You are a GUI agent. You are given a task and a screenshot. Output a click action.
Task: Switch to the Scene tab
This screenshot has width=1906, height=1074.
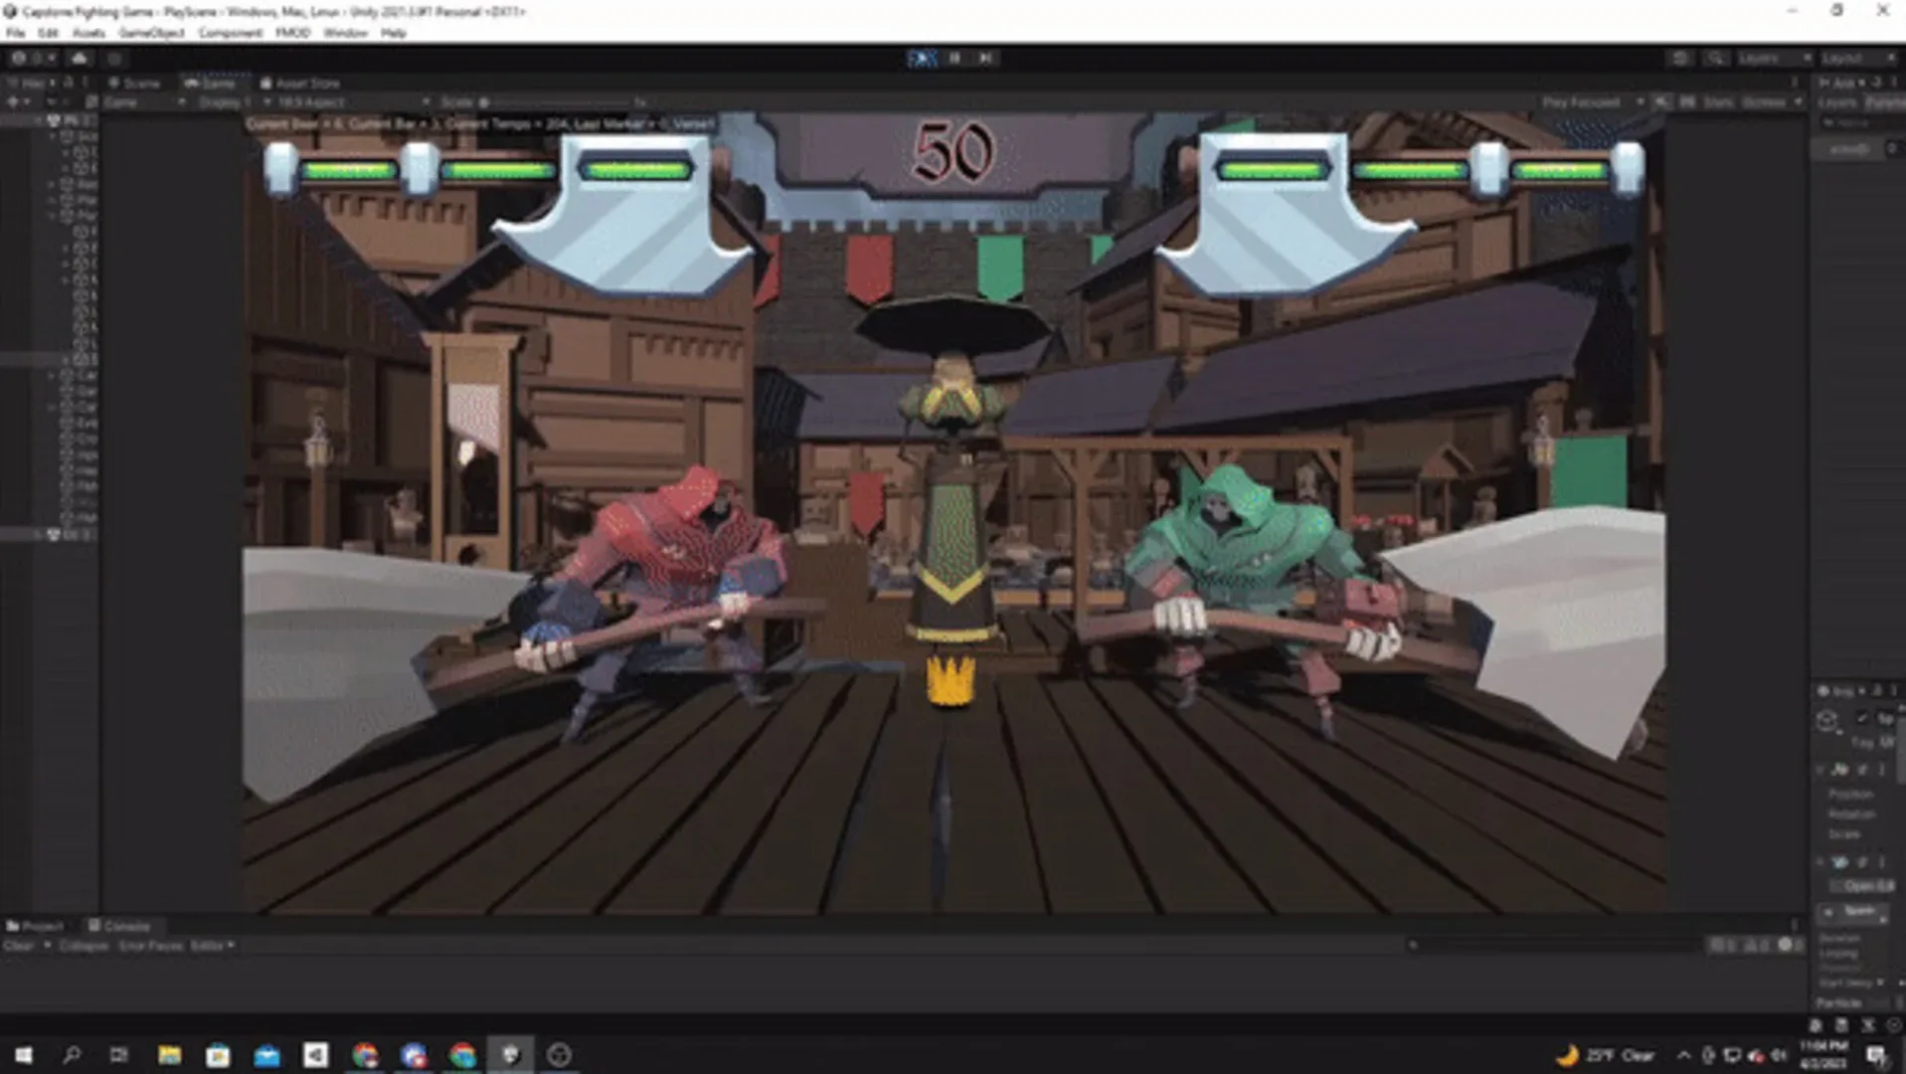pos(134,84)
